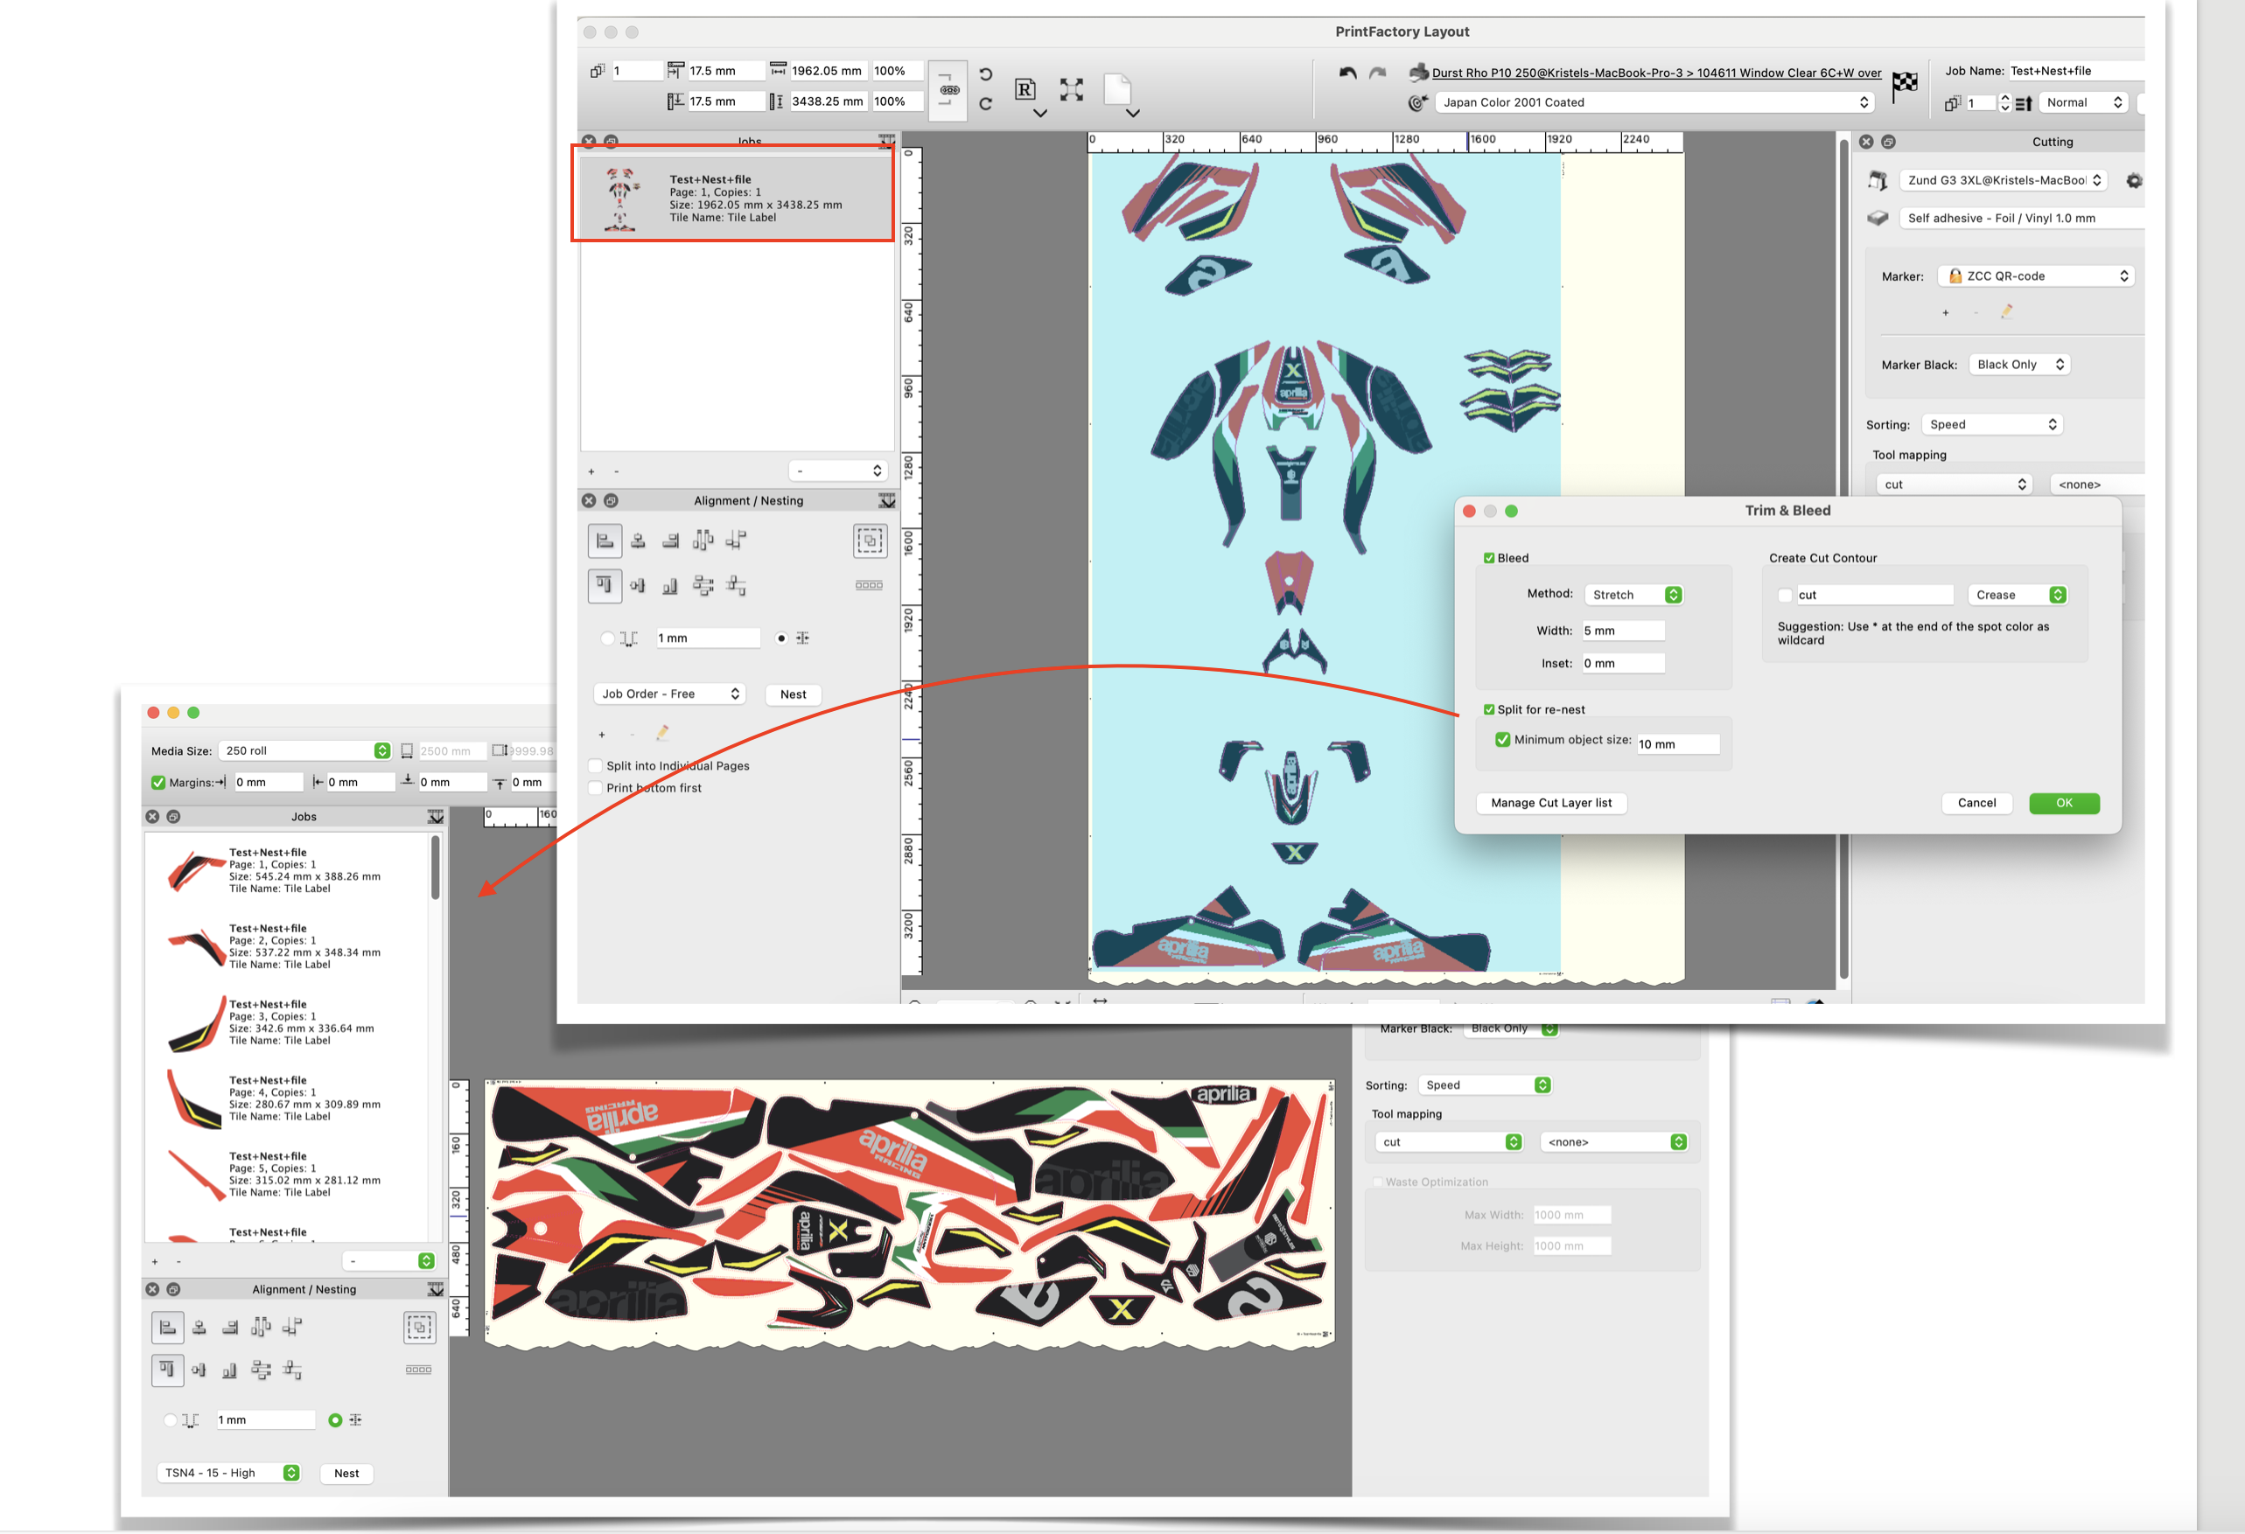The image size is (2245, 1534).
Task: Uncheck Split for re-nest checkbox
Action: 1488,709
